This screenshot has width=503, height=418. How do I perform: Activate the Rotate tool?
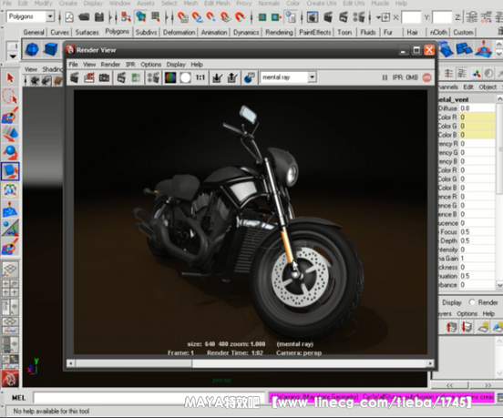10,153
